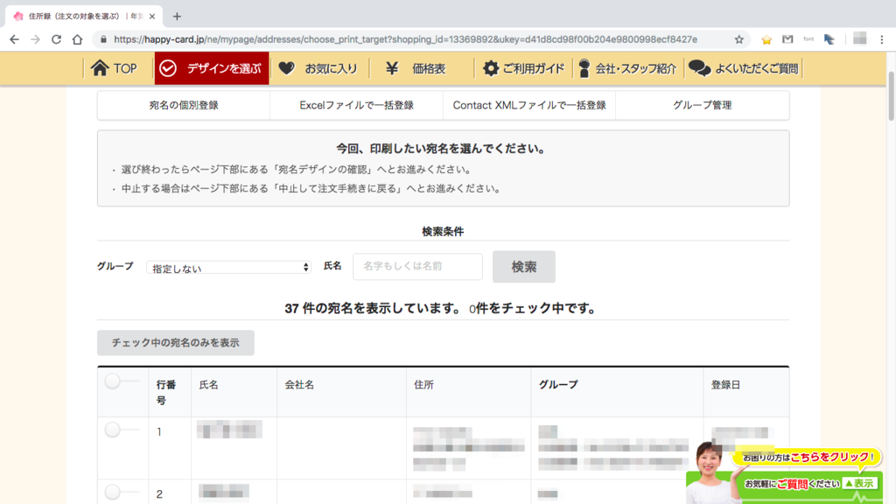The height and width of the screenshot is (504, 896).
Task: Click the ▲表示 button on help banner
Action: (859, 483)
